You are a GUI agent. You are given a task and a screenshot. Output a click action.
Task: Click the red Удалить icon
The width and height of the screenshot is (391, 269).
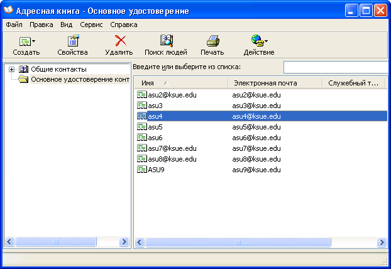click(121, 41)
